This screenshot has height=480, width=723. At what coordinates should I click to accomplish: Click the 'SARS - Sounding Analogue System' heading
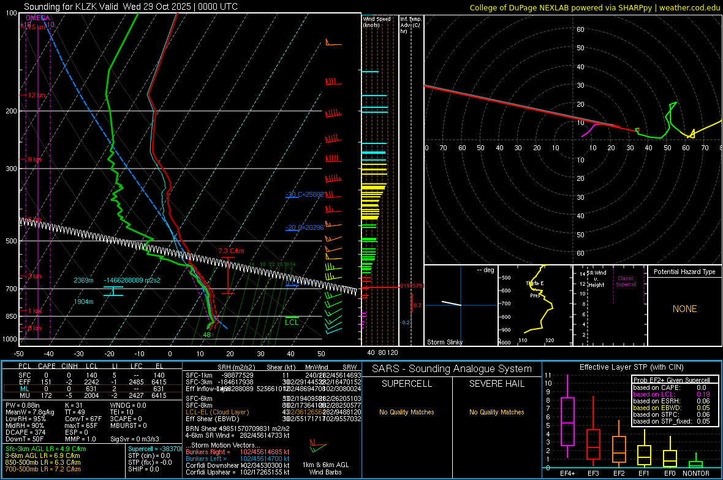tap(452, 369)
